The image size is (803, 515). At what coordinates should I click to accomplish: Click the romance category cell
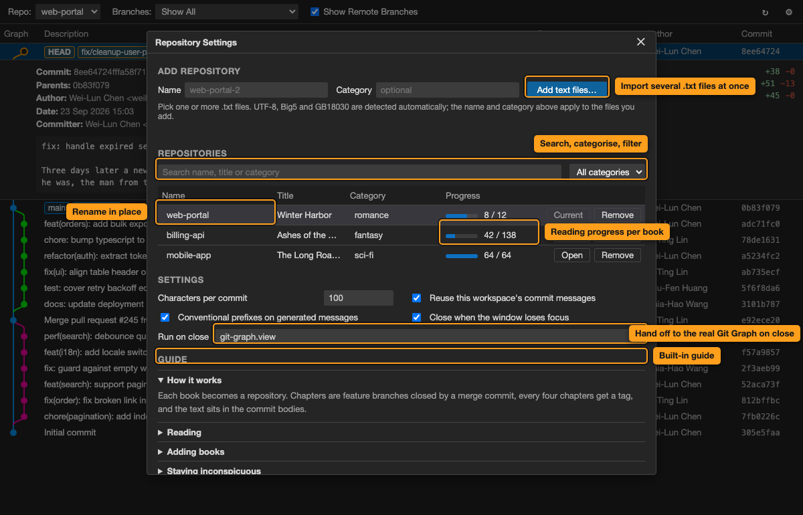371,215
